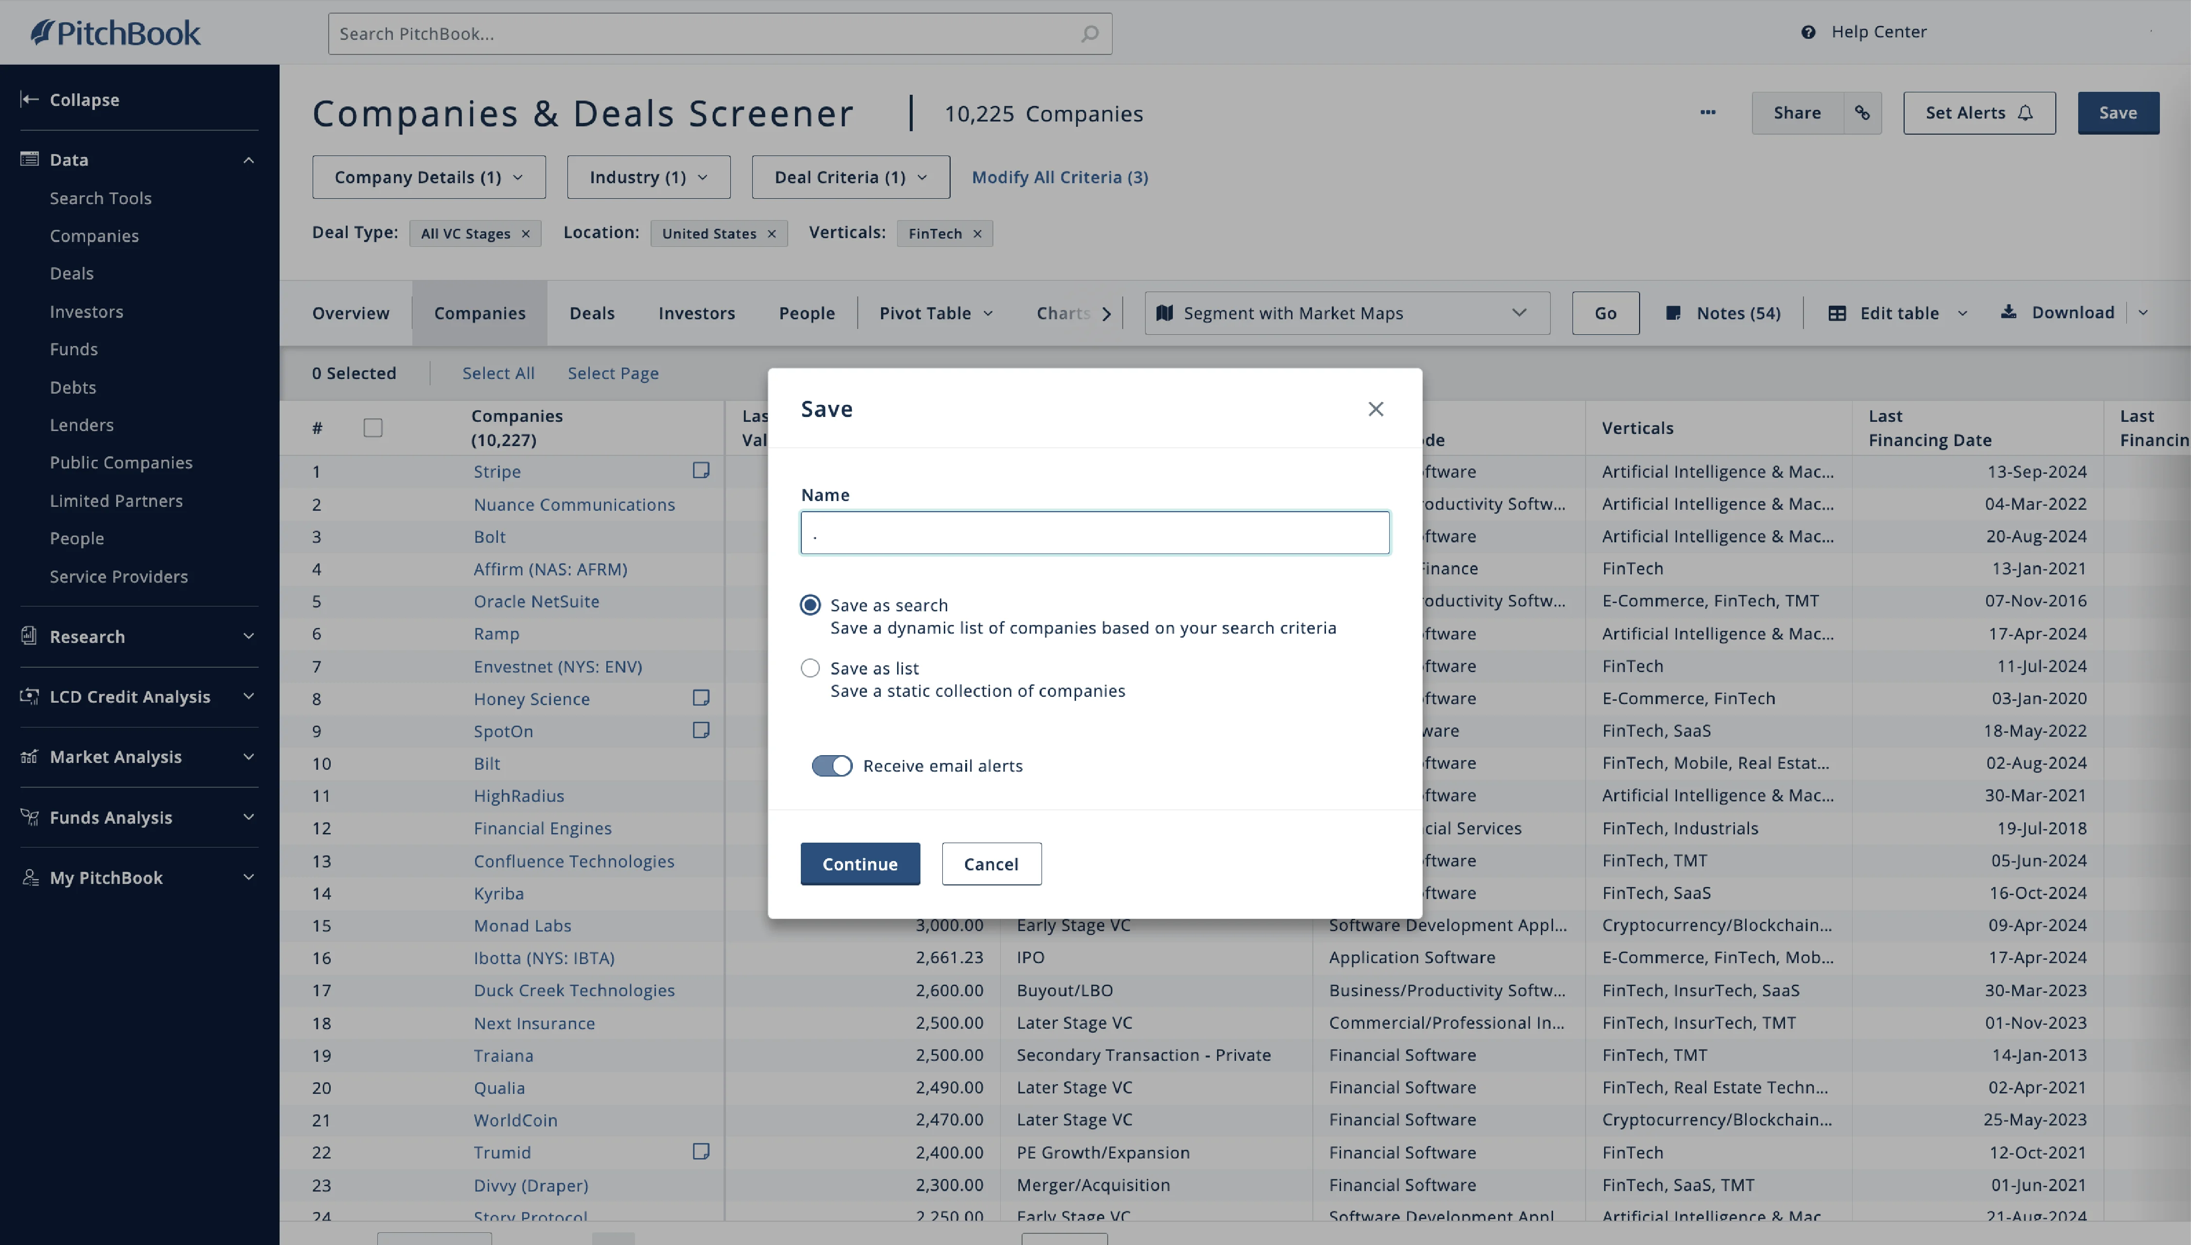The height and width of the screenshot is (1245, 2191).
Task: Open Notes (54) panel
Action: coord(1722,313)
